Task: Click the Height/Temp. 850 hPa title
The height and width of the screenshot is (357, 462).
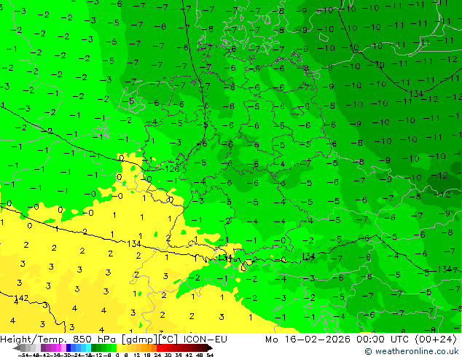Action: coord(58,340)
